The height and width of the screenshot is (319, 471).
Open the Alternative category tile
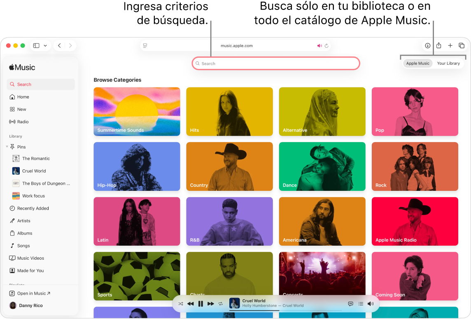tap(322, 112)
